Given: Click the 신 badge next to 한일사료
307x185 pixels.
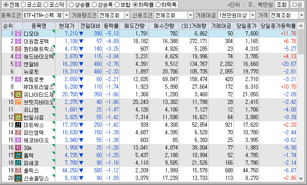Looking at the screenshot, I should [x=18, y=117].
